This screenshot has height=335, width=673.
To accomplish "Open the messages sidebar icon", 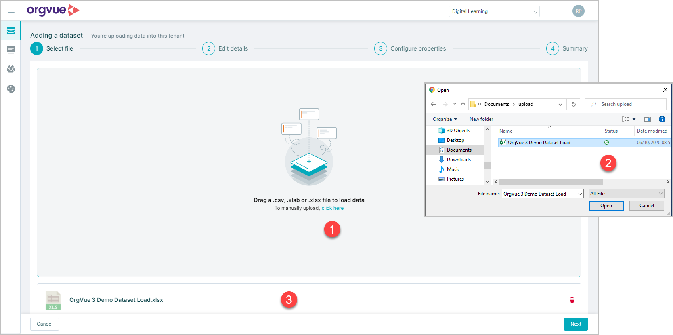I will 11,50.
